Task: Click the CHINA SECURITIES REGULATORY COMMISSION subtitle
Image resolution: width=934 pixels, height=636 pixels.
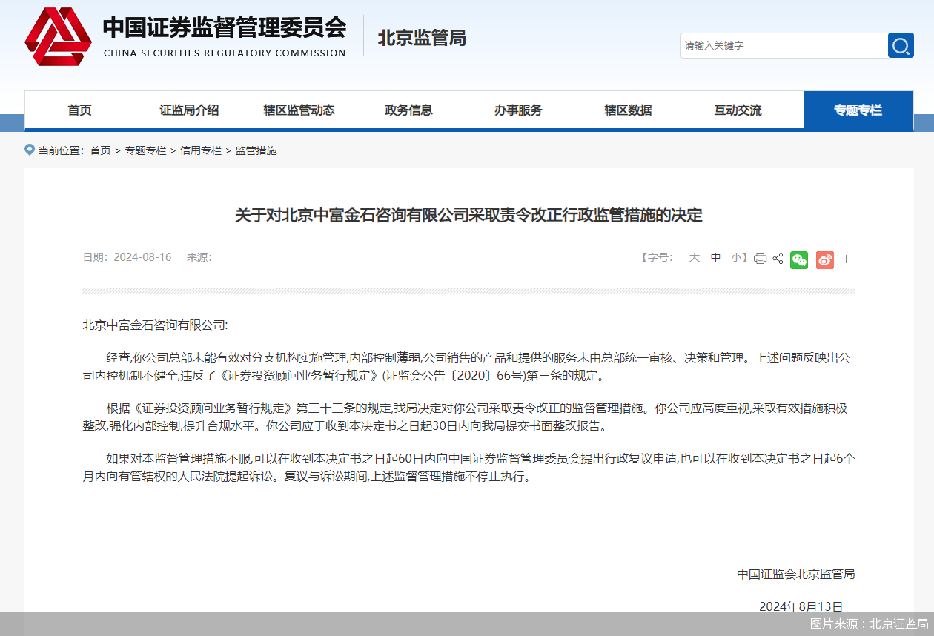Action: pyautogui.click(x=225, y=53)
